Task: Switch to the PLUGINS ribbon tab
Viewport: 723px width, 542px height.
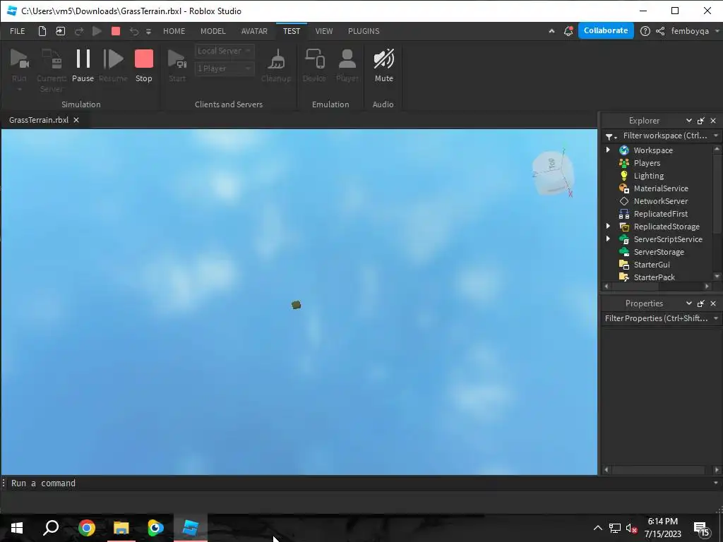Action: (364, 31)
